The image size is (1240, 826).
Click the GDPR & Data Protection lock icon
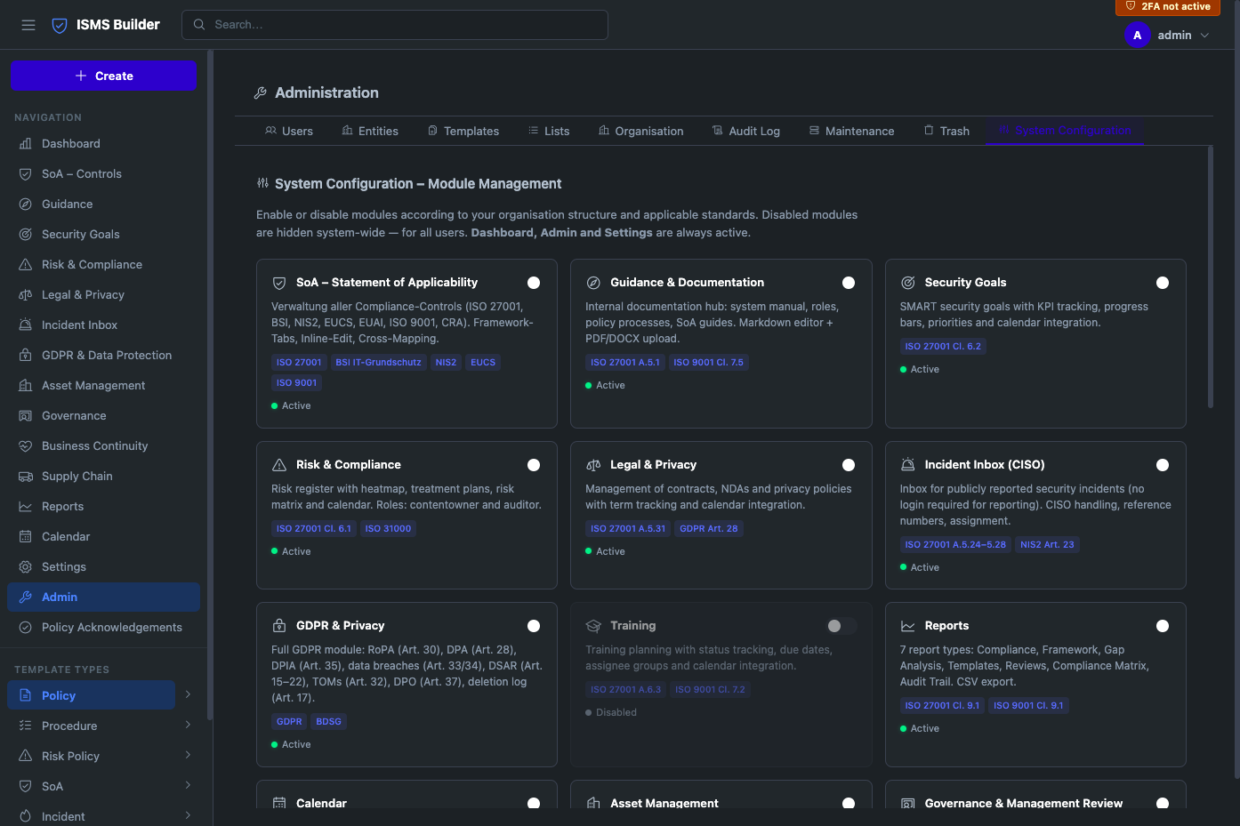click(x=26, y=355)
